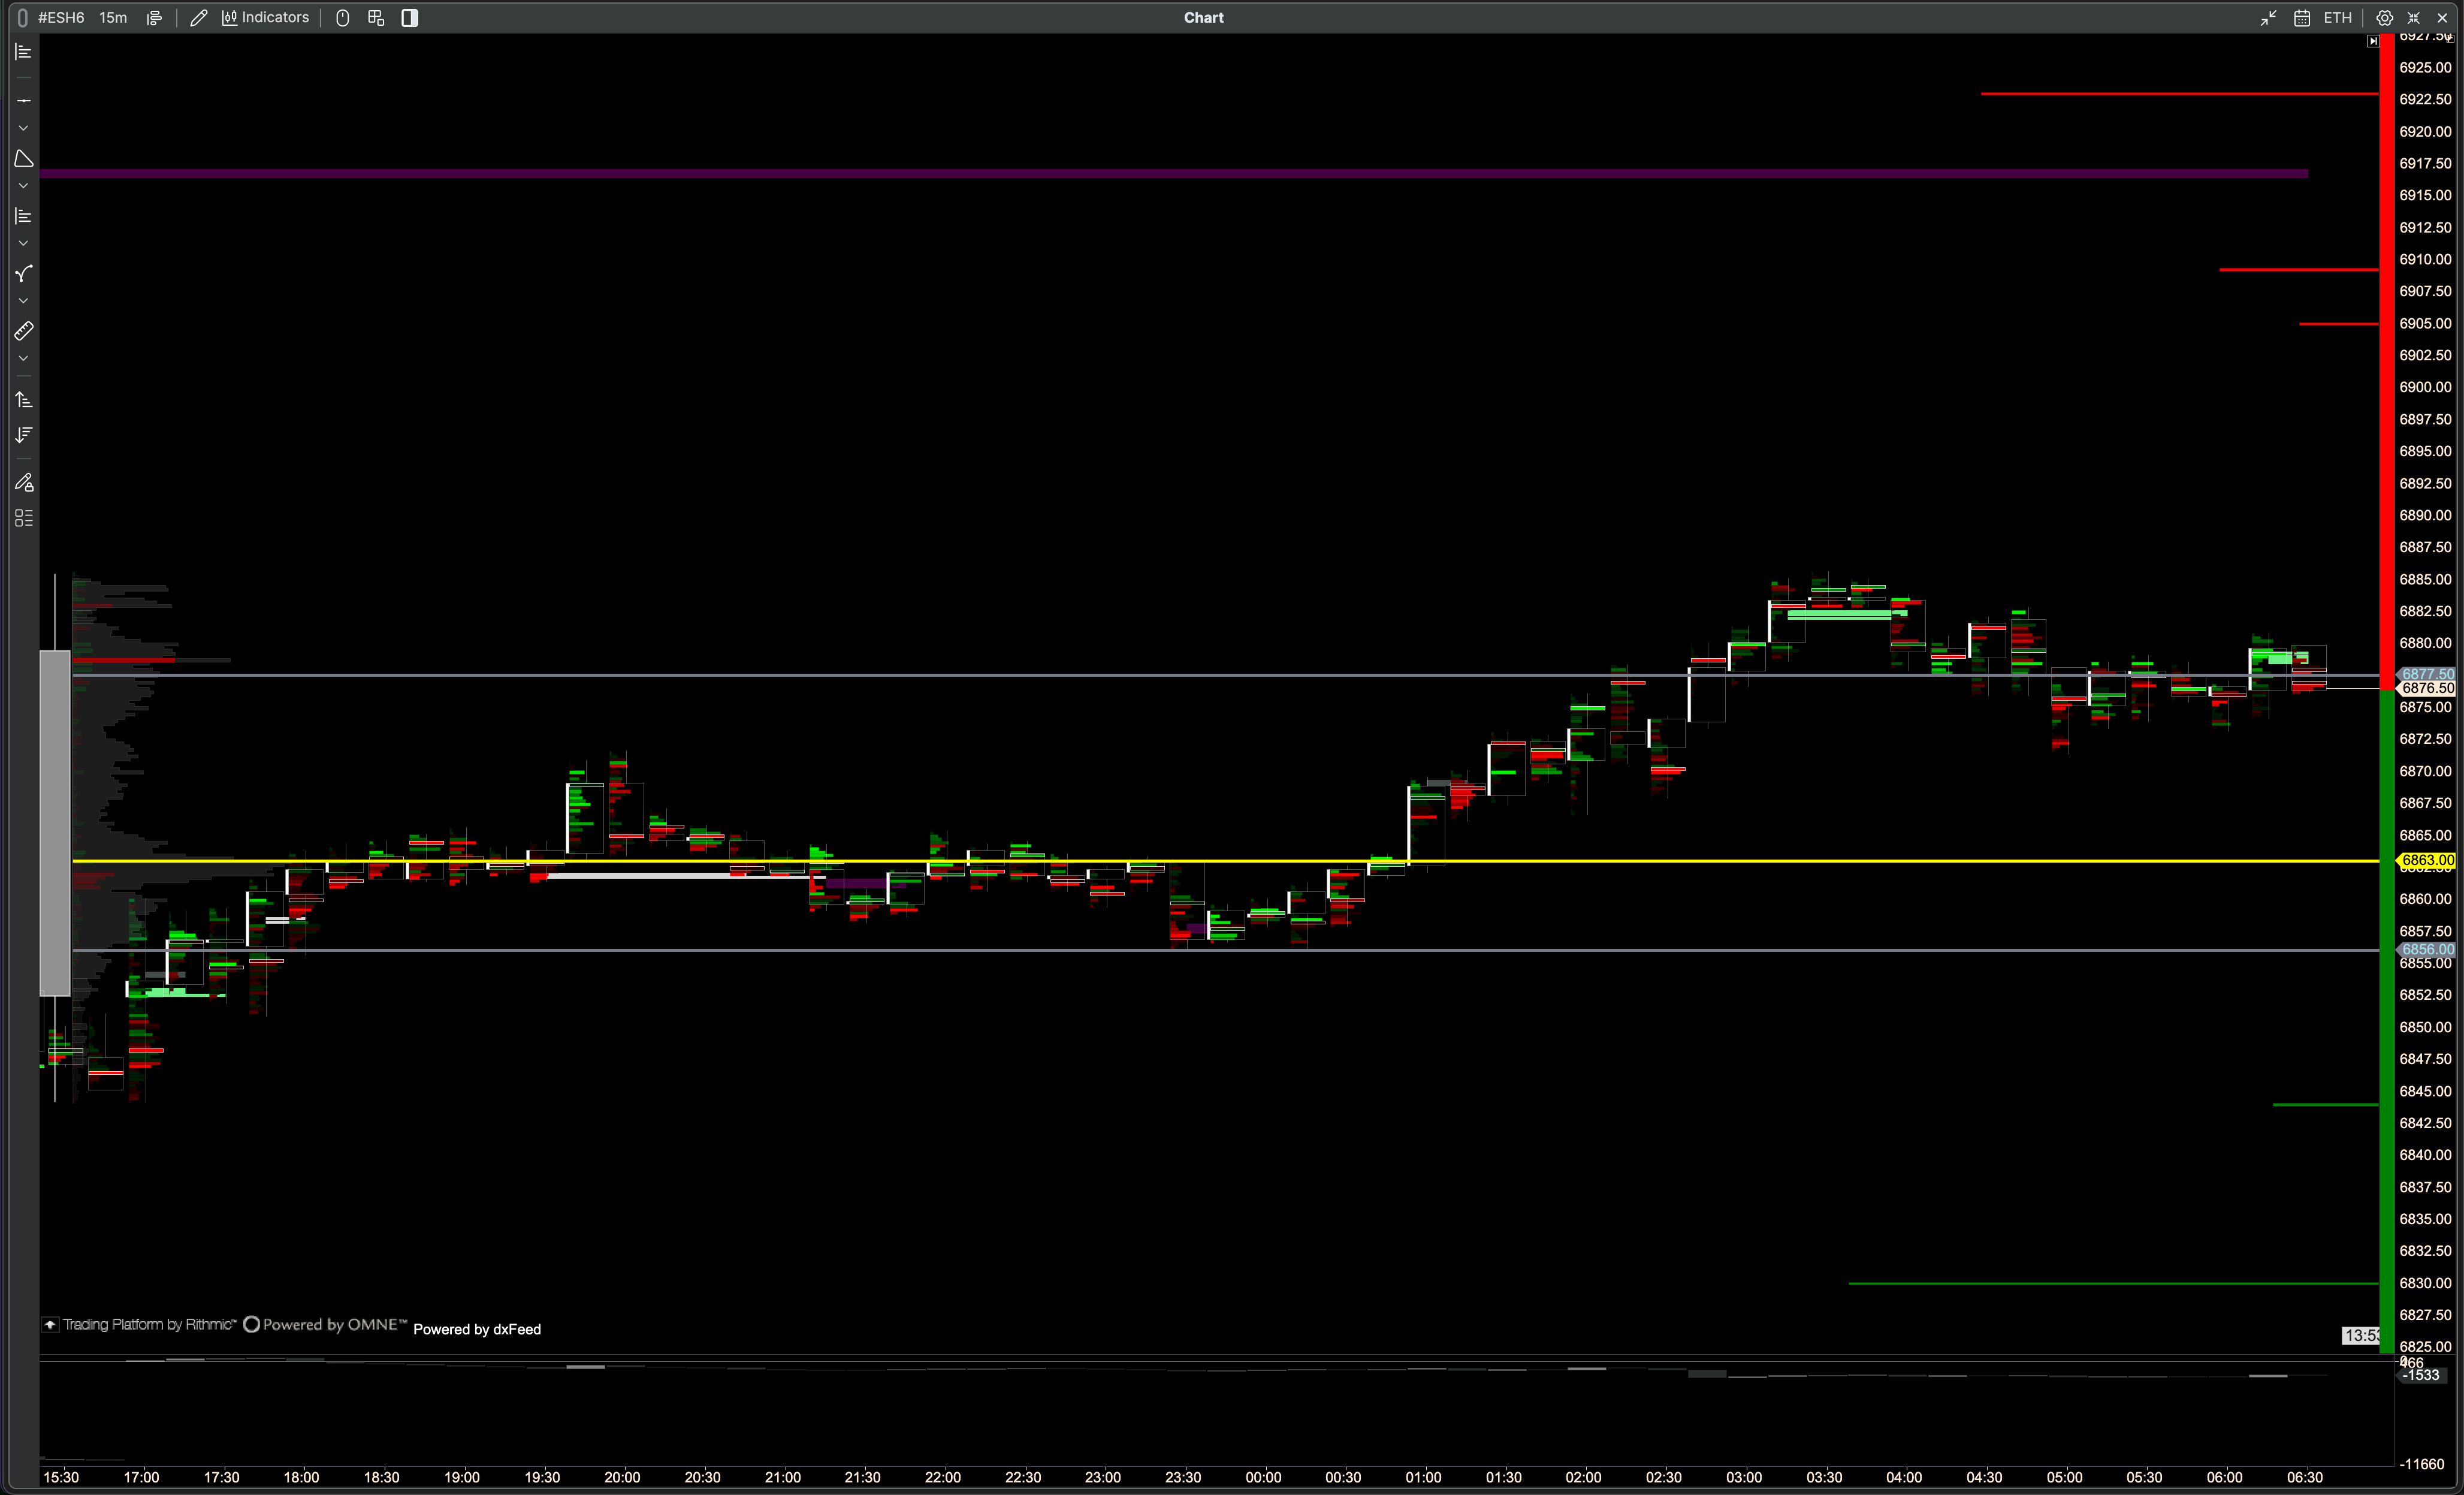This screenshot has height=1495, width=2464.
Task: Select the curve path drawing tool
Action: pos(24,273)
